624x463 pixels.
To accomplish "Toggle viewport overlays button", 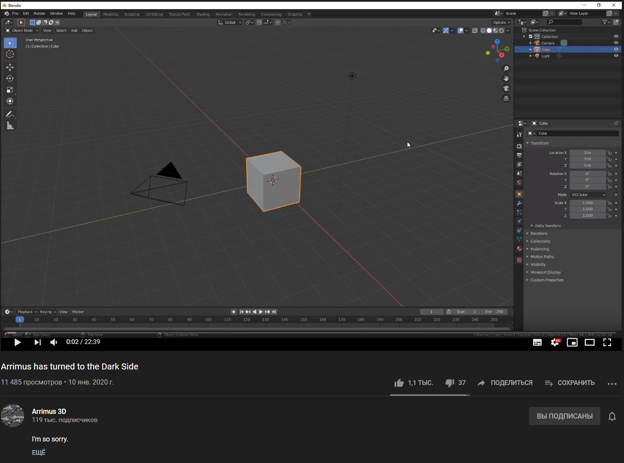I will click(x=461, y=30).
